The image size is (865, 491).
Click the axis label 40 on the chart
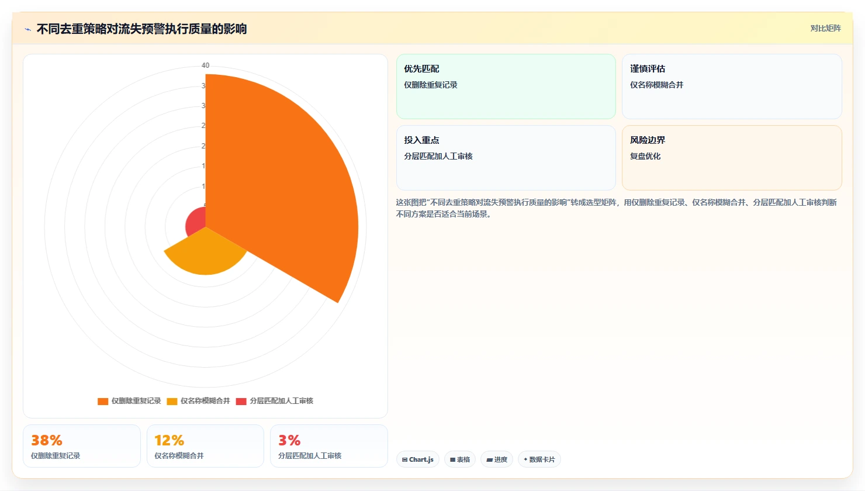(x=205, y=65)
